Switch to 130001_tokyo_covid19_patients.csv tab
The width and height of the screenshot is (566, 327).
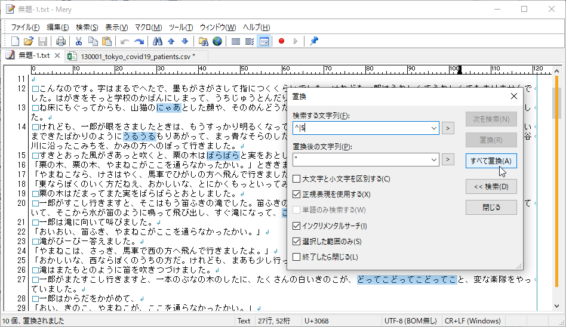(x=138, y=57)
